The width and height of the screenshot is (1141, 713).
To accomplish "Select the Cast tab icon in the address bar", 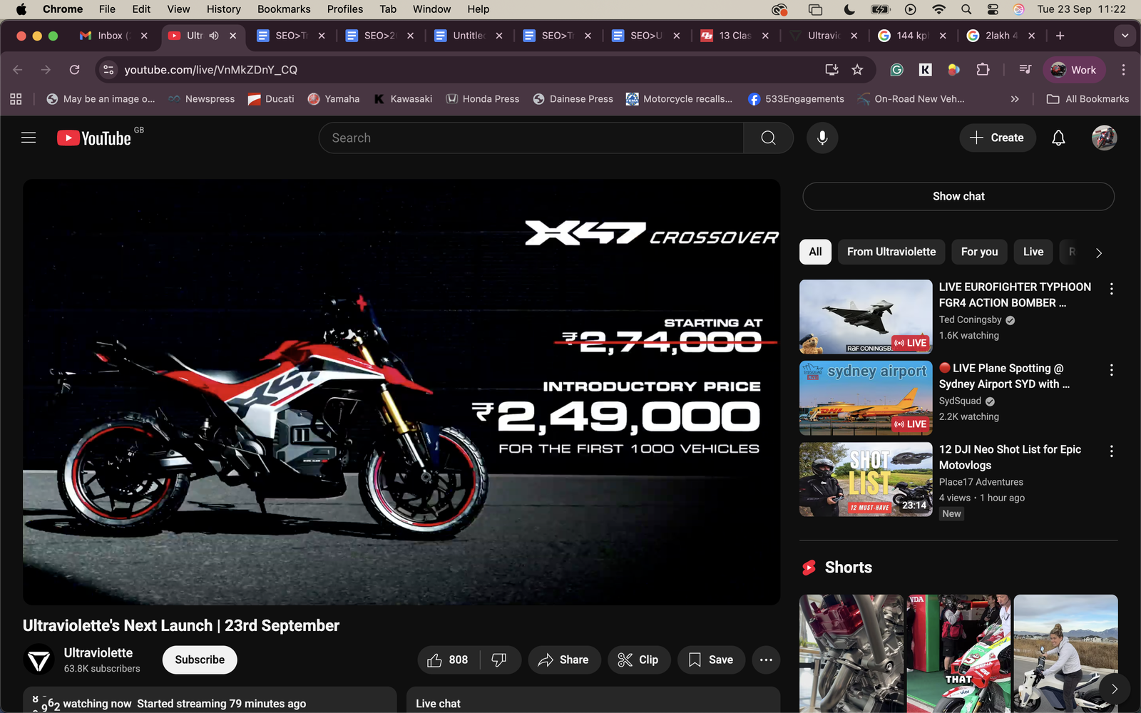I will 832,70.
